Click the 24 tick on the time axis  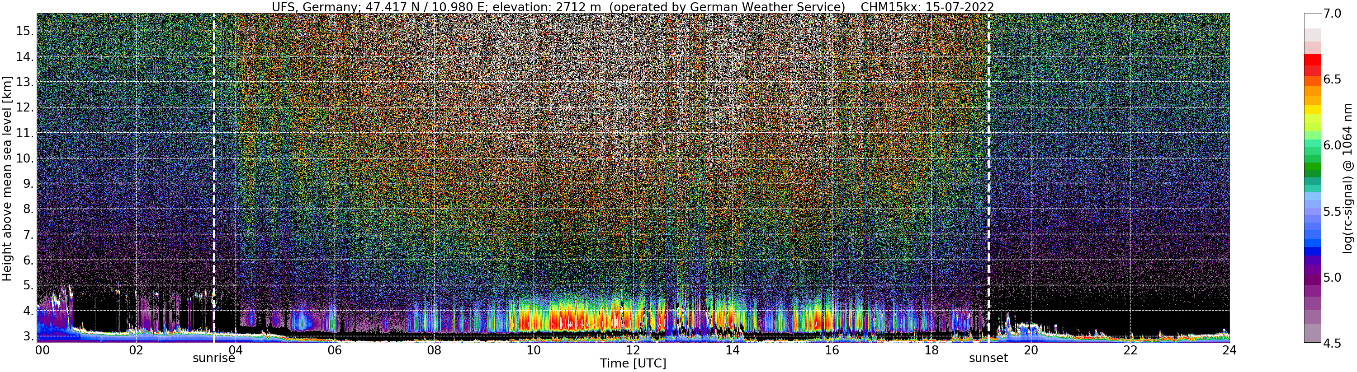pyautogui.click(x=1229, y=350)
